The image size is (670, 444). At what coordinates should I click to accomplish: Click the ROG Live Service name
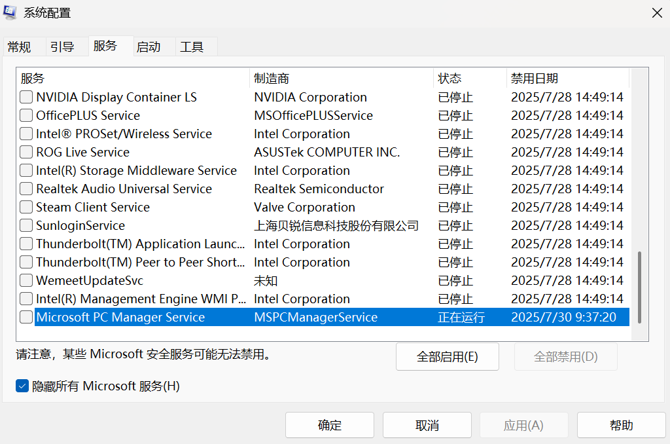click(x=83, y=153)
